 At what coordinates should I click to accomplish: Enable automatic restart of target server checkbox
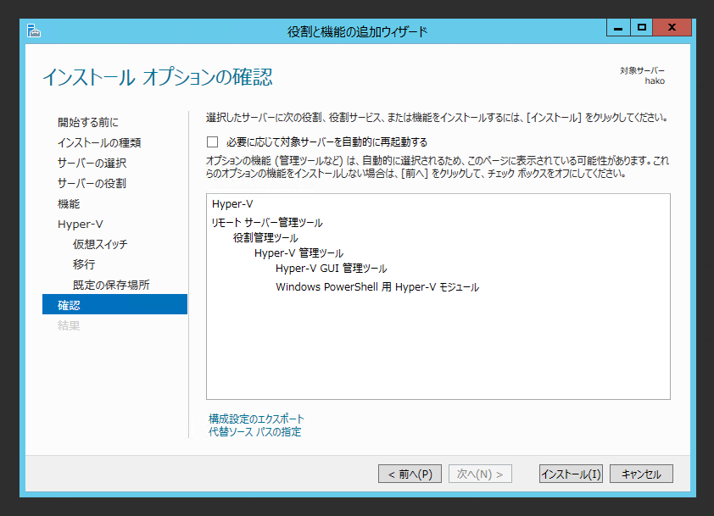[x=212, y=142]
